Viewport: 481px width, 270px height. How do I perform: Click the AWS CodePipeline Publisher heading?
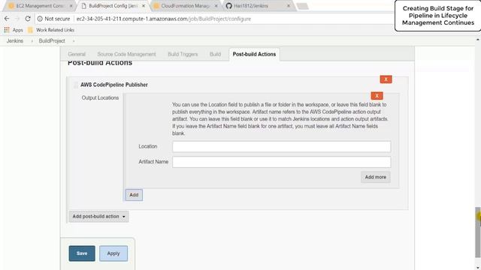coord(113,85)
